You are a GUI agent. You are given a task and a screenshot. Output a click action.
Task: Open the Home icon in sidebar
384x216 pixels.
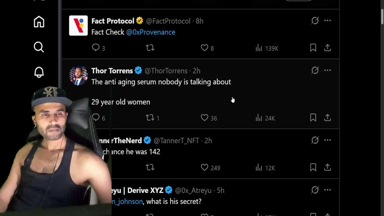tap(39, 22)
